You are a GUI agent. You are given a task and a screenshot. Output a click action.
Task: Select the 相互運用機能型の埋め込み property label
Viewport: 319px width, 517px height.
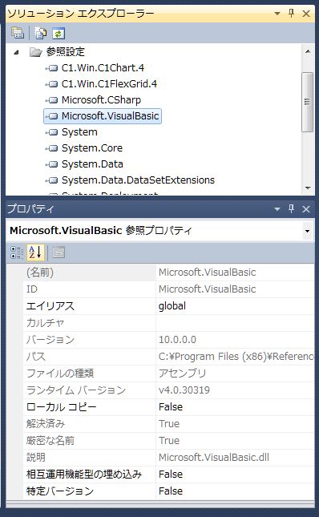point(84,475)
